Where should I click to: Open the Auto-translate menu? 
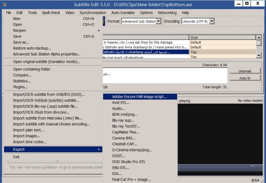tap(123, 13)
